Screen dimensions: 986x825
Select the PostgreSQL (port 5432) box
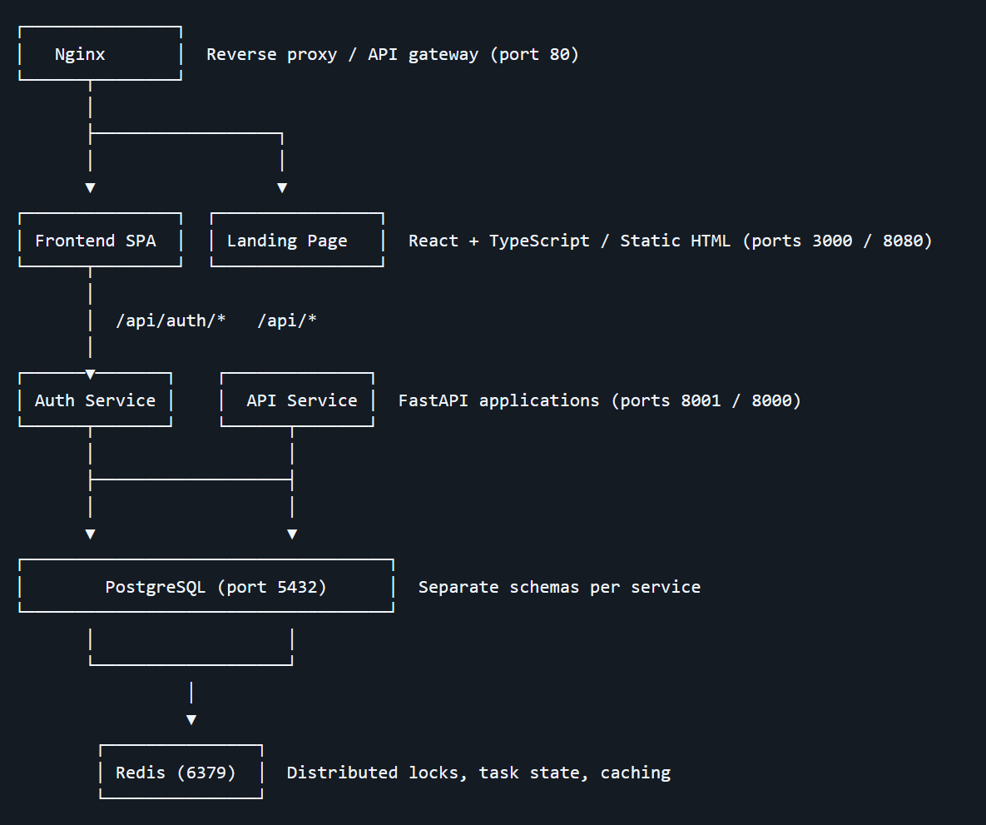(216, 587)
